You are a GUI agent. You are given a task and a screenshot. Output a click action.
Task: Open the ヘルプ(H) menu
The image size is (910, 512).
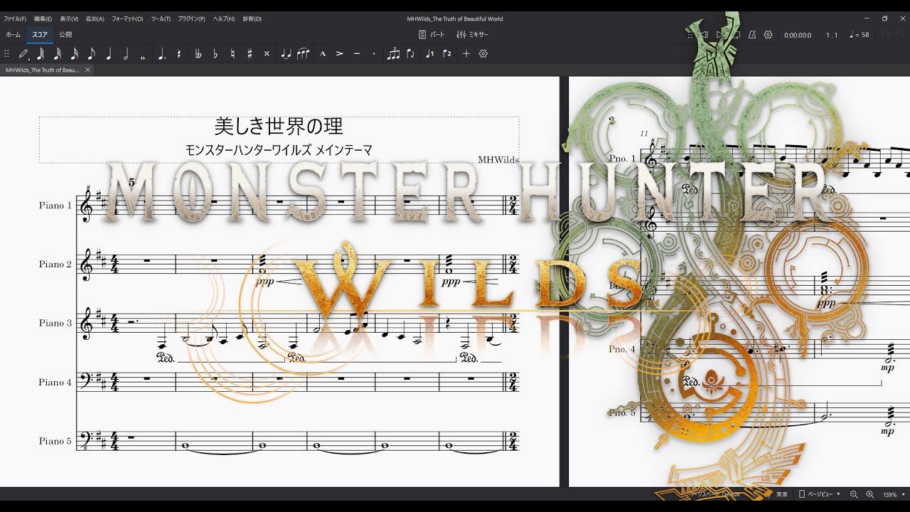[x=225, y=18]
